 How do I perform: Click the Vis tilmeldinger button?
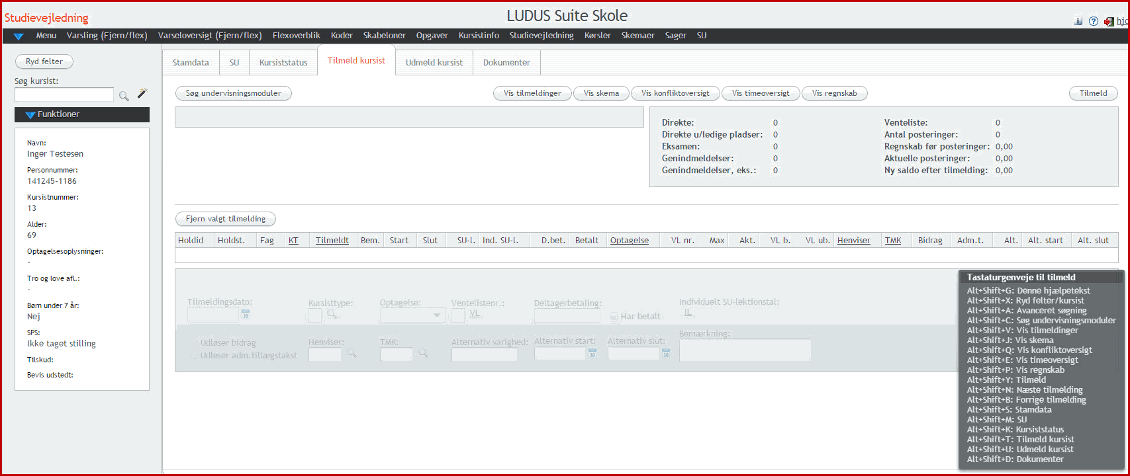(x=532, y=93)
